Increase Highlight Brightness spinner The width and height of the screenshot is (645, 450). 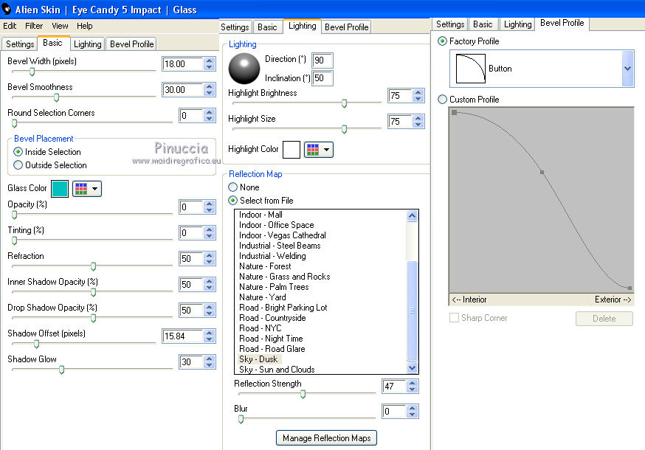coord(418,92)
